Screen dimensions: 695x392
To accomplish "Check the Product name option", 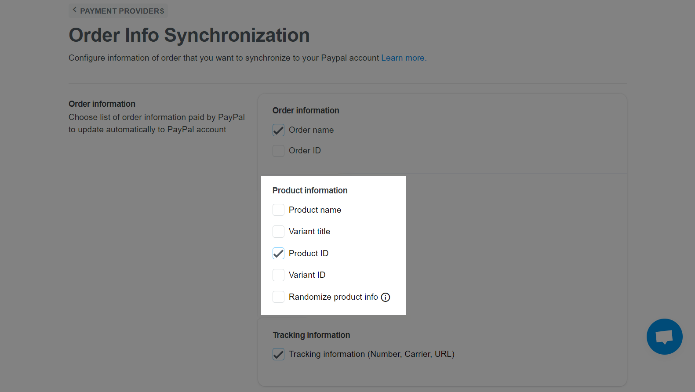I will click(278, 210).
